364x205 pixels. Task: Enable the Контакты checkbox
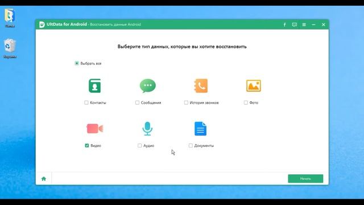pos(86,102)
